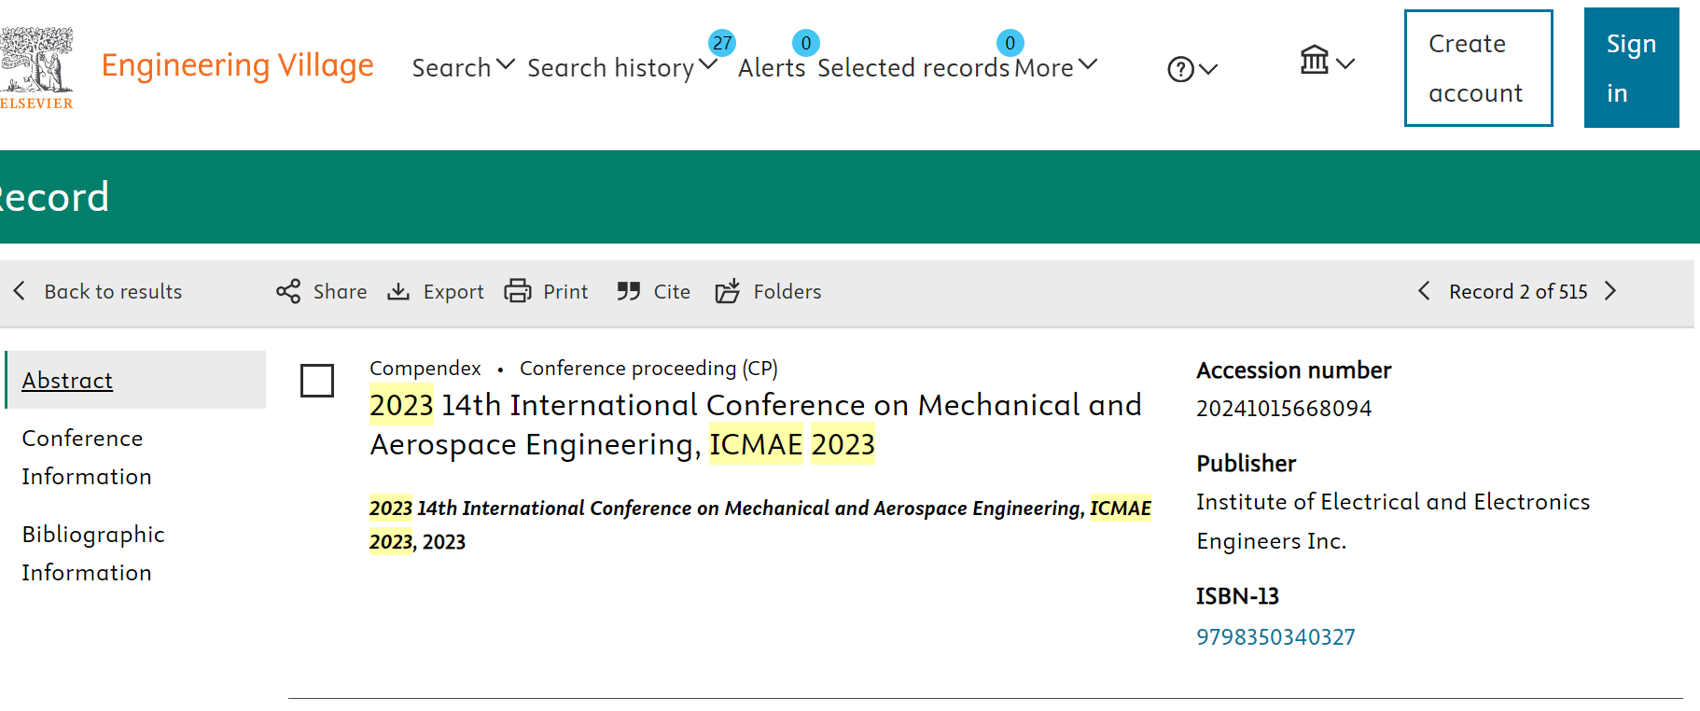Open Folders using the folder icon
Screen dimensions: 1700x711
point(728,291)
